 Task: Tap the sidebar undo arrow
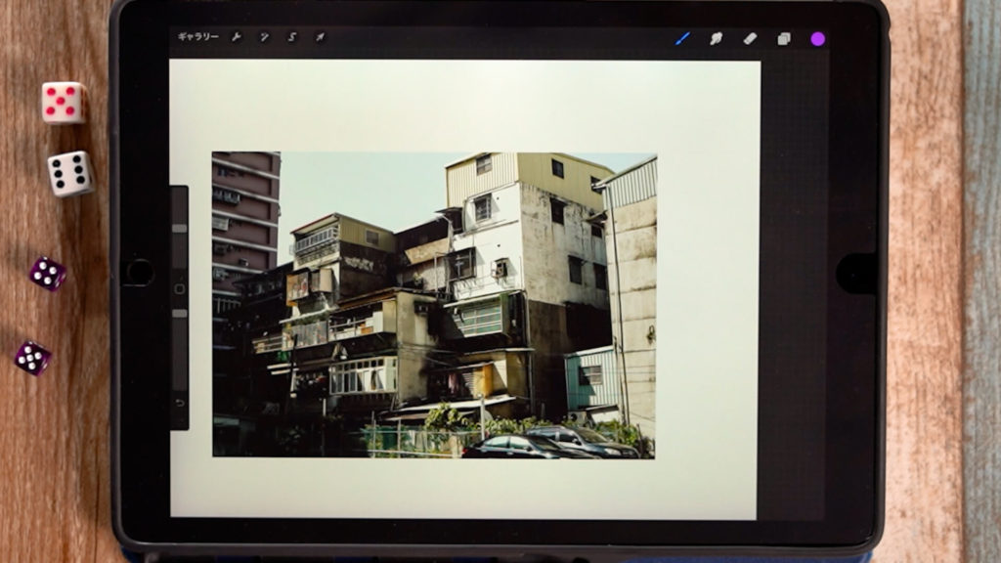click(x=180, y=403)
